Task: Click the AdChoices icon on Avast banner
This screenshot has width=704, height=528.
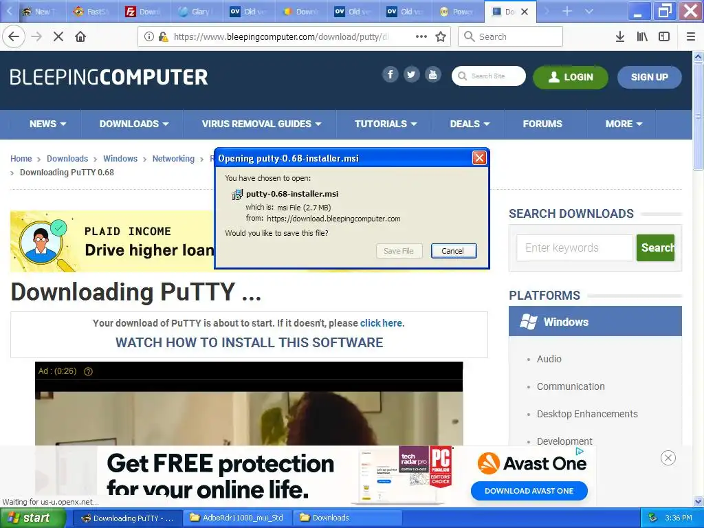Action: pos(580,451)
